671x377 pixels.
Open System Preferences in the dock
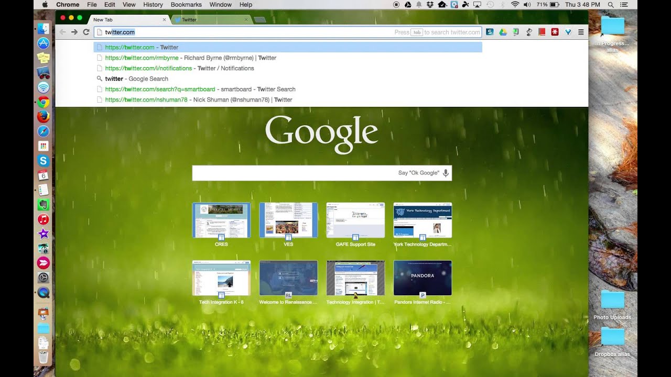click(x=44, y=278)
